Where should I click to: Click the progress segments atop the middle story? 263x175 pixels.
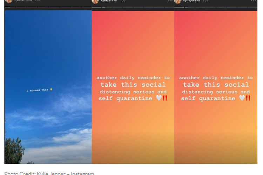click(133, 8)
